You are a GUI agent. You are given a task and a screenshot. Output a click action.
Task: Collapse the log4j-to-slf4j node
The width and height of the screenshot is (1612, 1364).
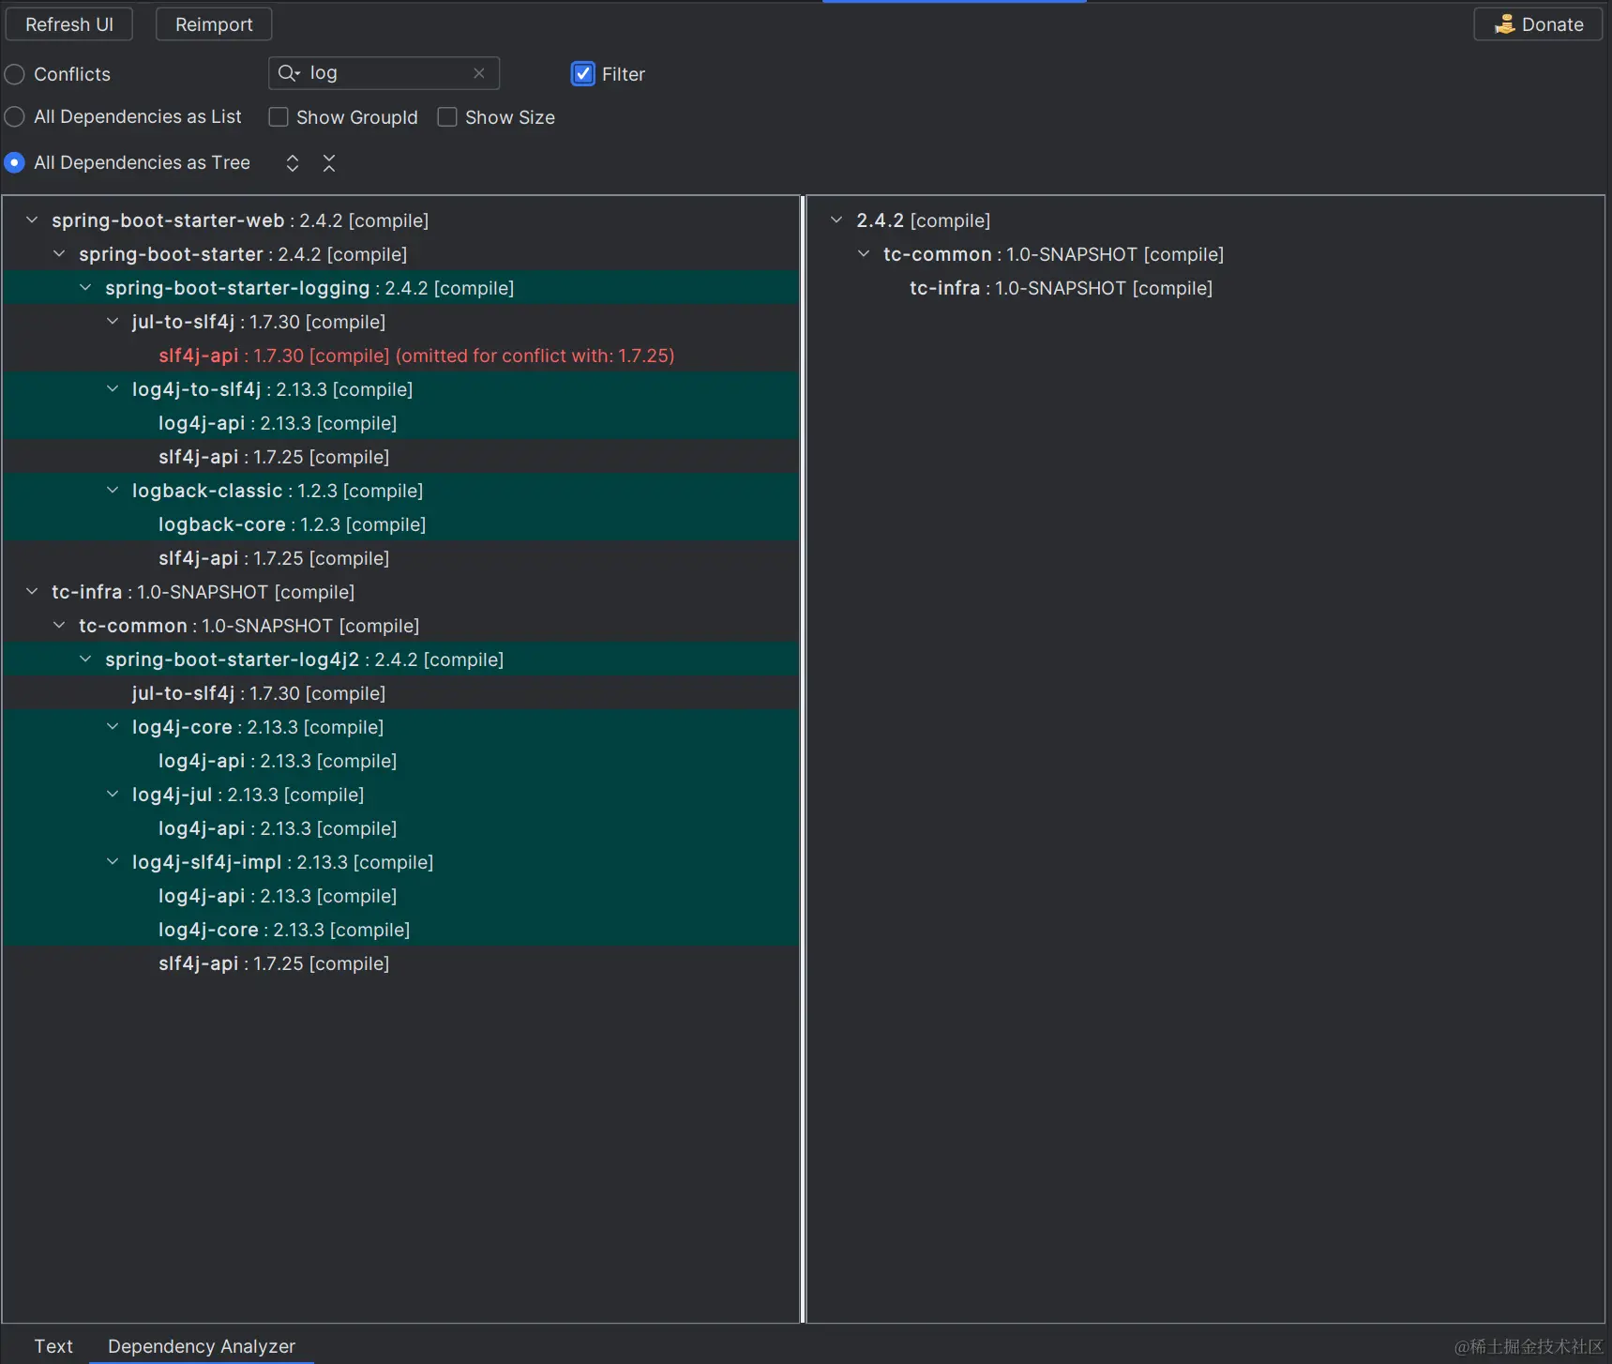pyautogui.click(x=113, y=389)
